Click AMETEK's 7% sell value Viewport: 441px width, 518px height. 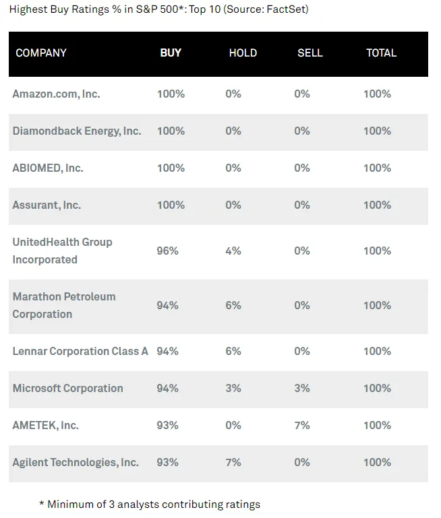pyautogui.click(x=302, y=425)
